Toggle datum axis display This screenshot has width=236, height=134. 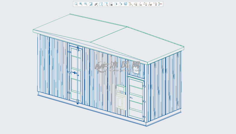[x=140, y=4]
